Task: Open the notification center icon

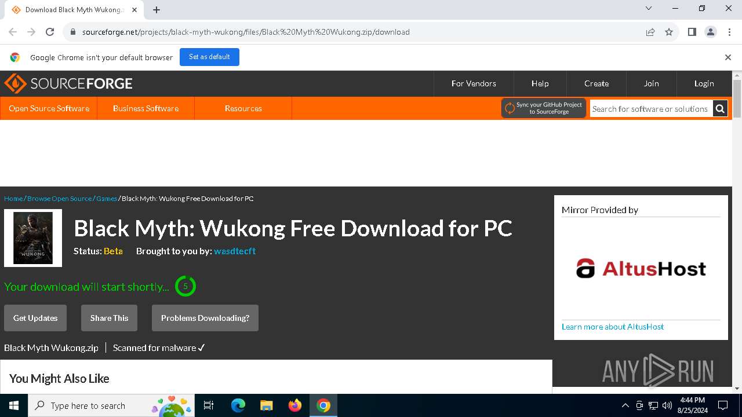Action: point(723,405)
